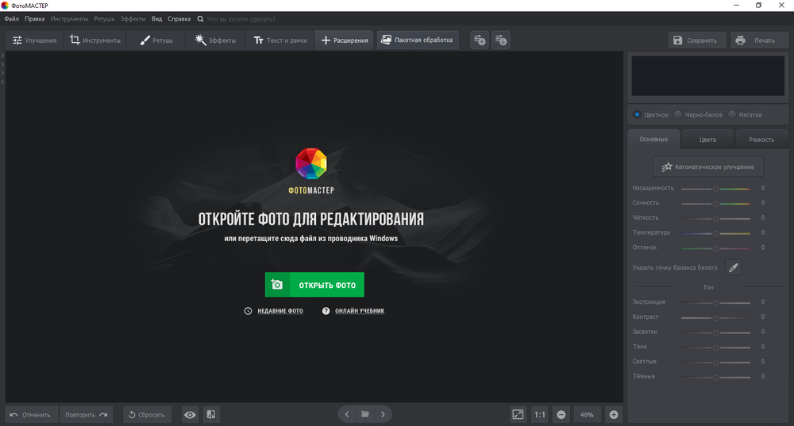Click the question mark icon beside ОНЛАЙН УЧЕБНИК

click(x=326, y=311)
